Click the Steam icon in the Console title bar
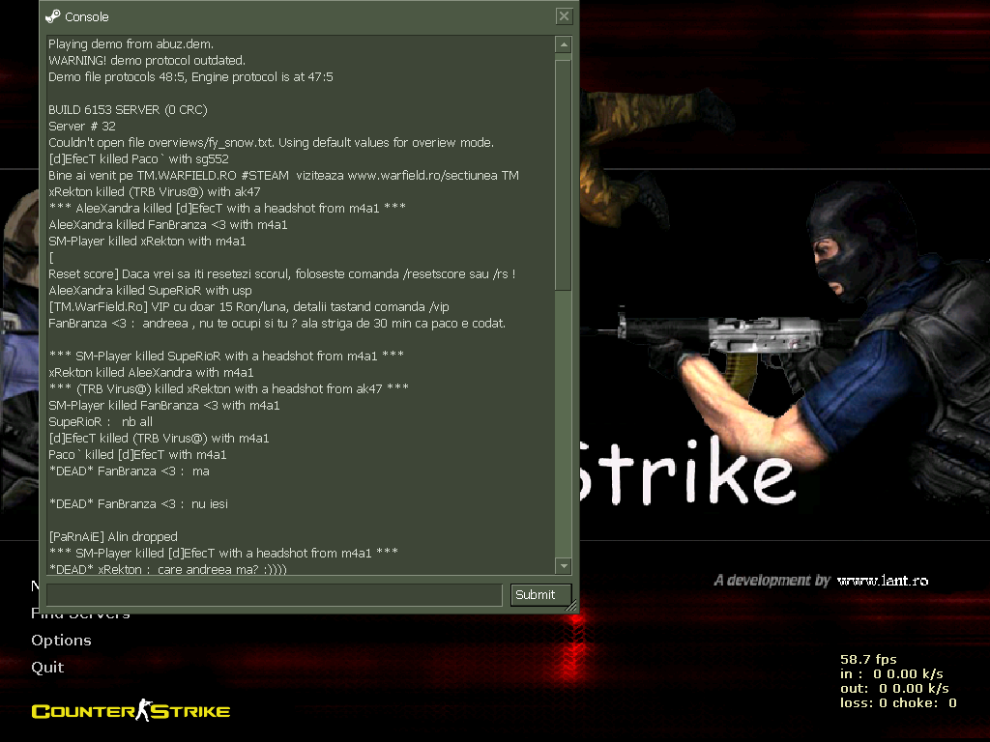The height and width of the screenshot is (742, 990). click(53, 16)
